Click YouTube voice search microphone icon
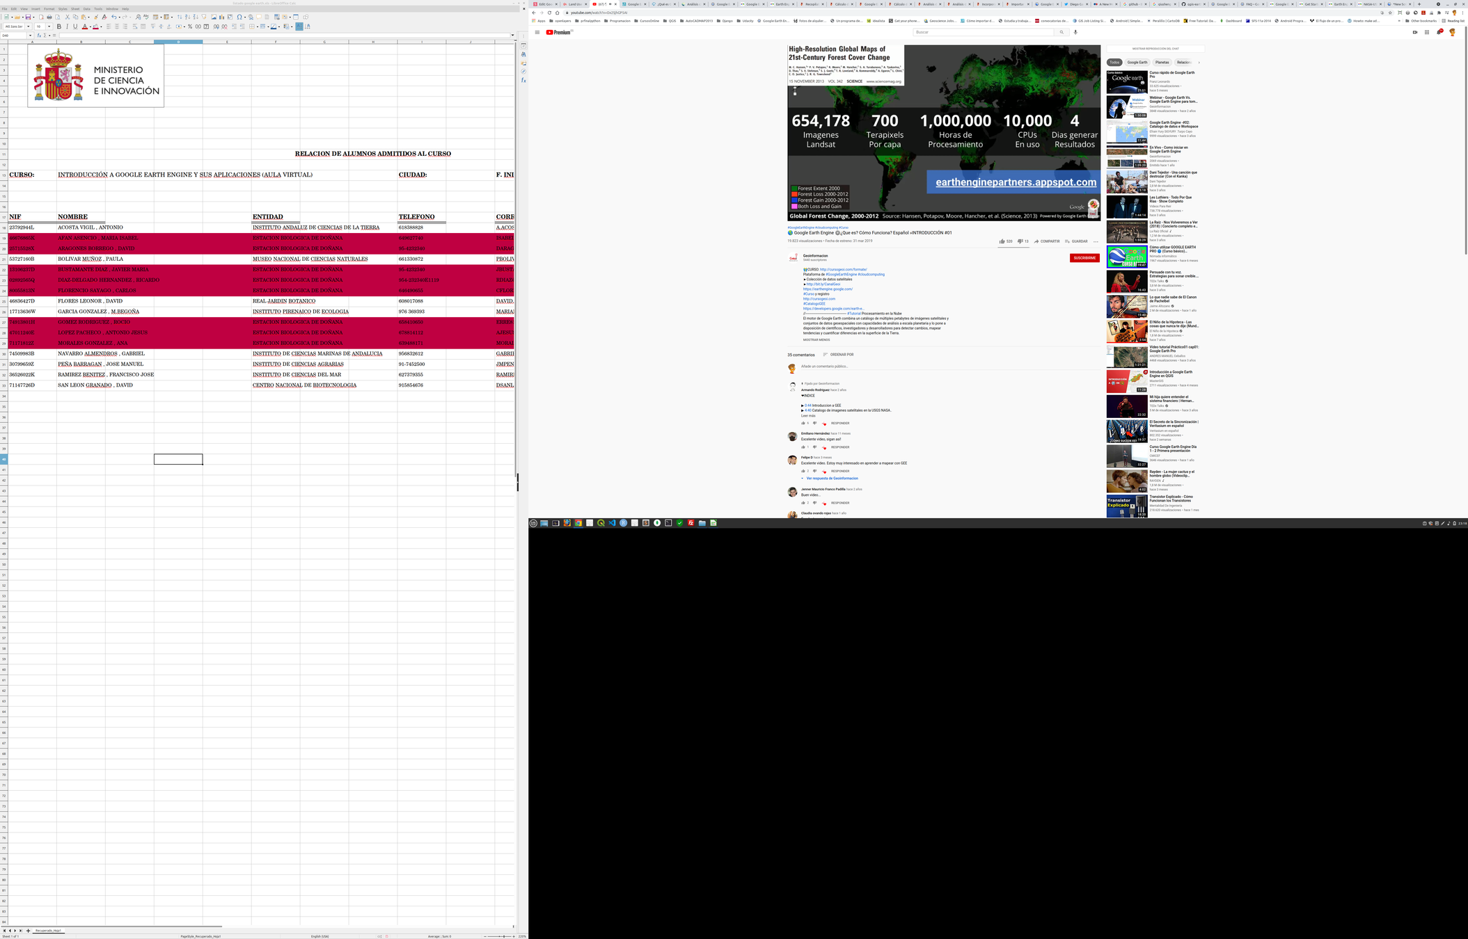This screenshot has height=939, width=1468. pyautogui.click(x=1075, y=32)
